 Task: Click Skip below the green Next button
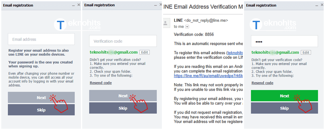click(x=284, y=108)
